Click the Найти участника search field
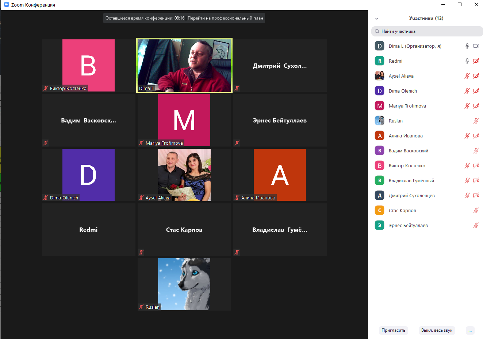483x339 pixels. pyautogui.click(x=427, y=31)
